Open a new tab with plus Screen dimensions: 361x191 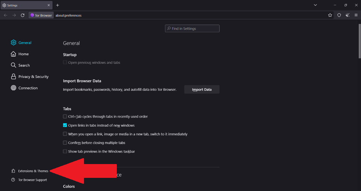(57, 5)
